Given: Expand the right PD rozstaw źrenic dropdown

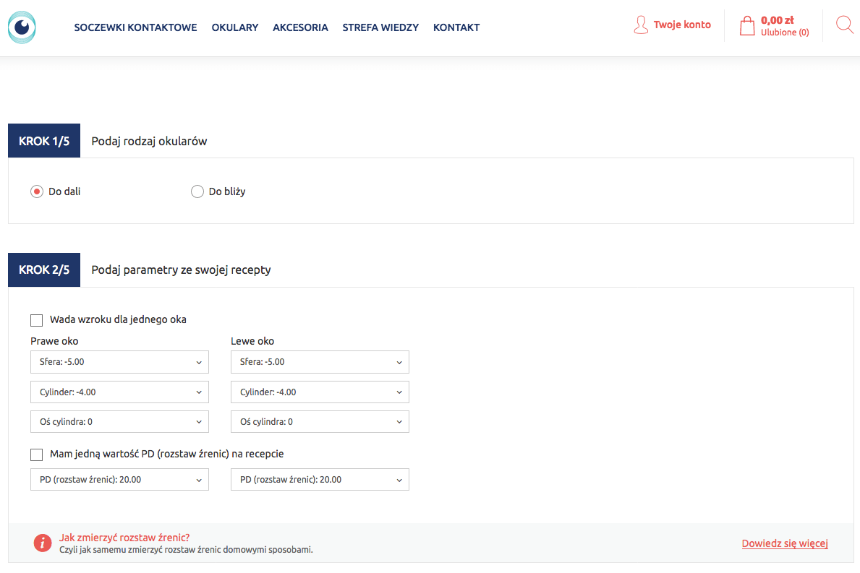Looking at the screenshot, I should click(320, 480).
